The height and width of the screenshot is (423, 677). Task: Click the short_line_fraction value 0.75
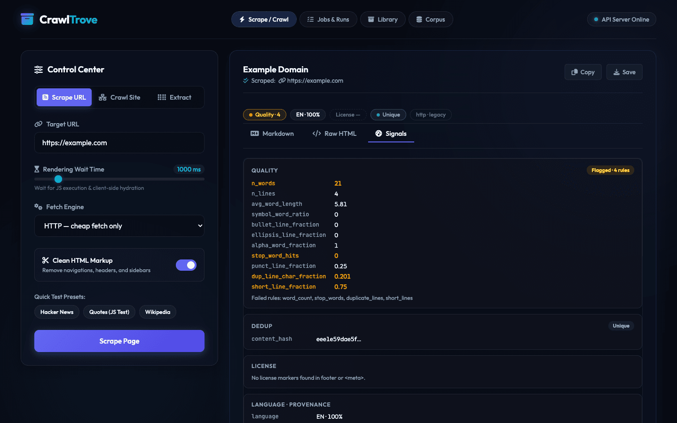(x=341, y=287)
